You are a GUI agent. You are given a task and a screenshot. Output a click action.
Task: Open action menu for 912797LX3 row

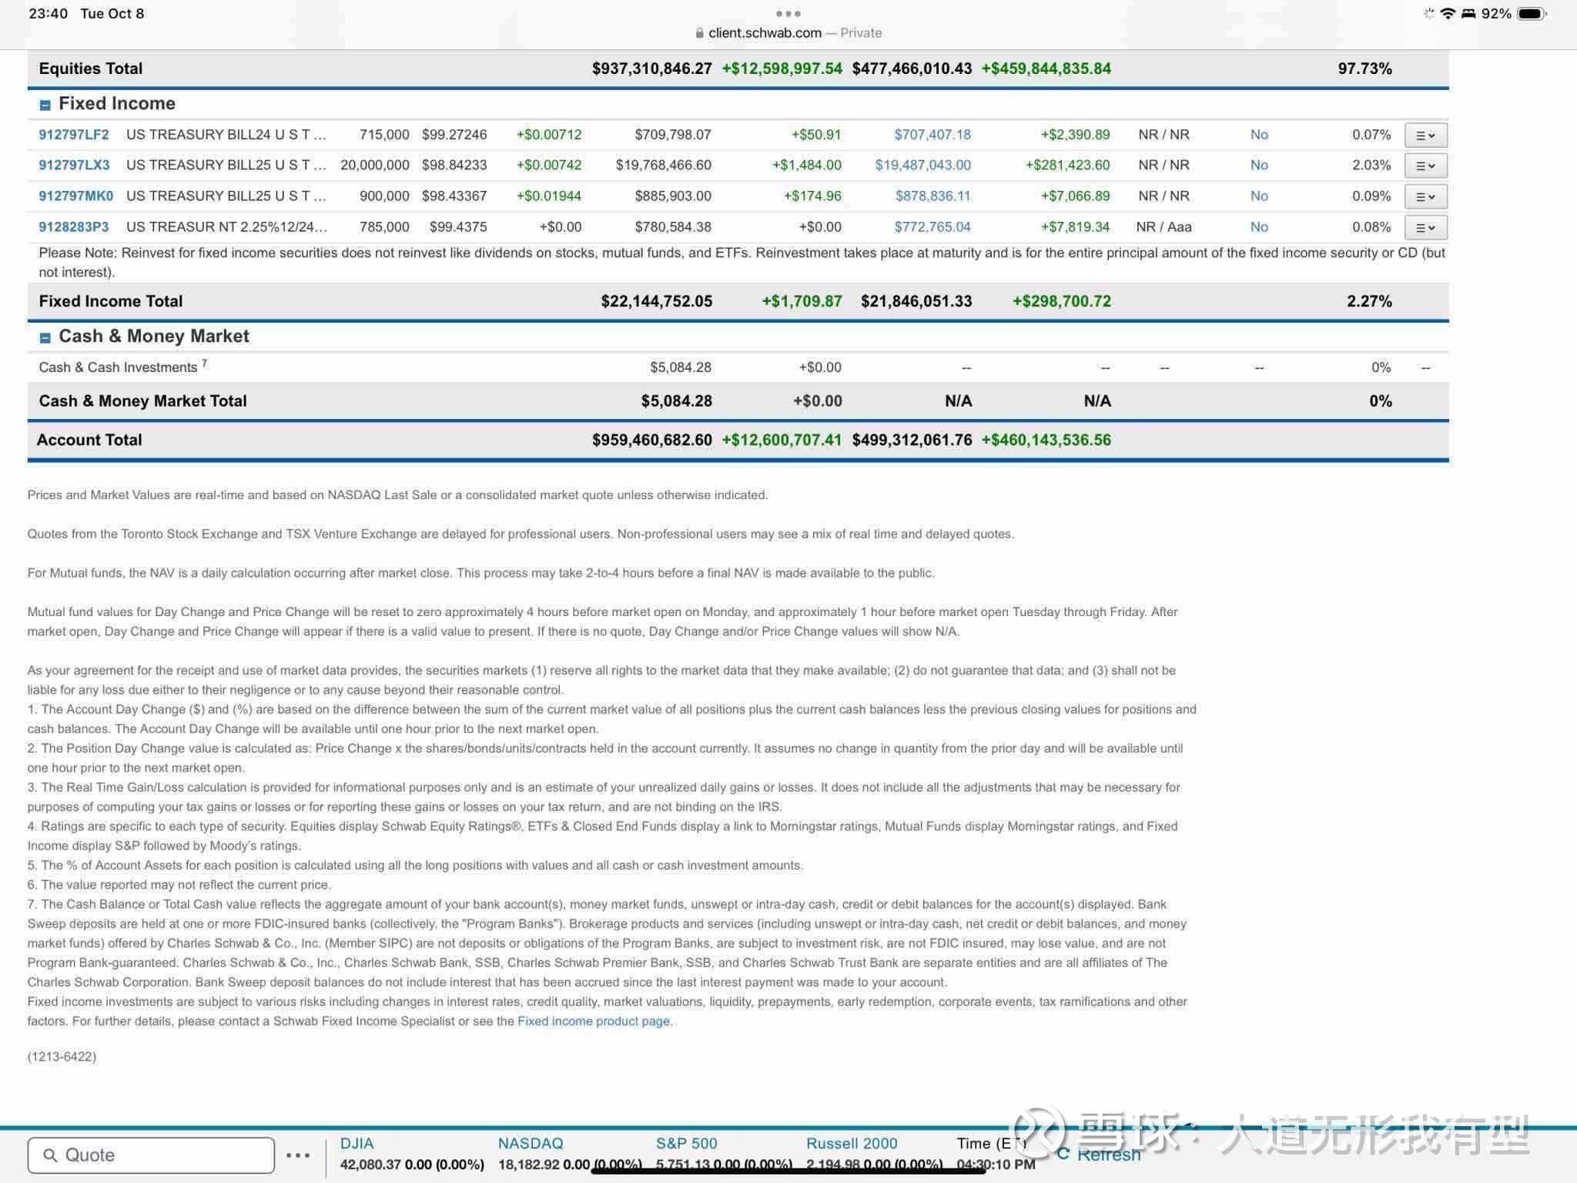click(x=1425, y=166)
